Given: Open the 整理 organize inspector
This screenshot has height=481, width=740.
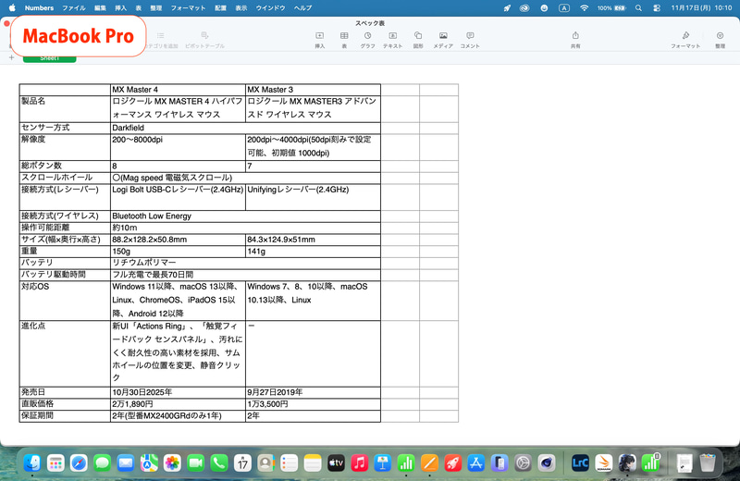Looking at the screenshot, I should [720, 40].
